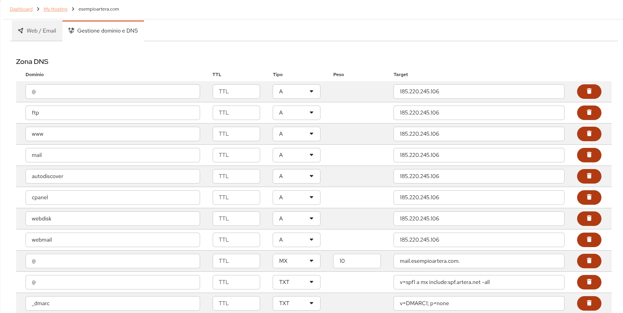Switch to the Web / Email tab
The image size is (623, 313).
tap(37, 31)
